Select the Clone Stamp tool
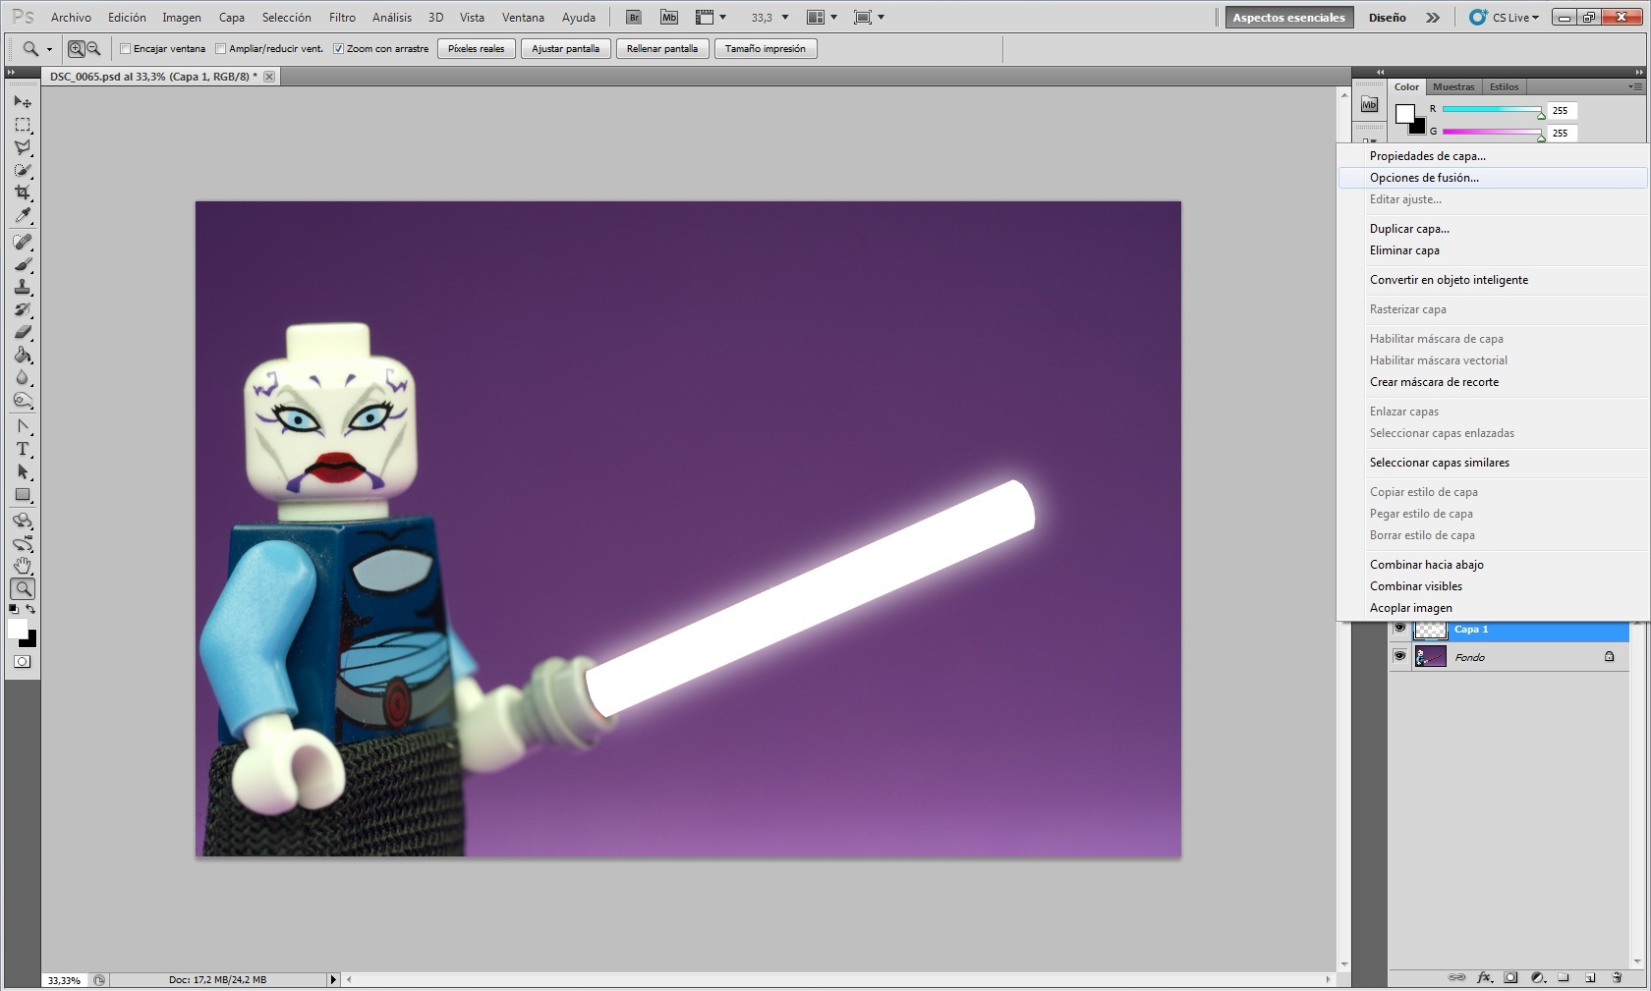 click(x=23, y=287)
